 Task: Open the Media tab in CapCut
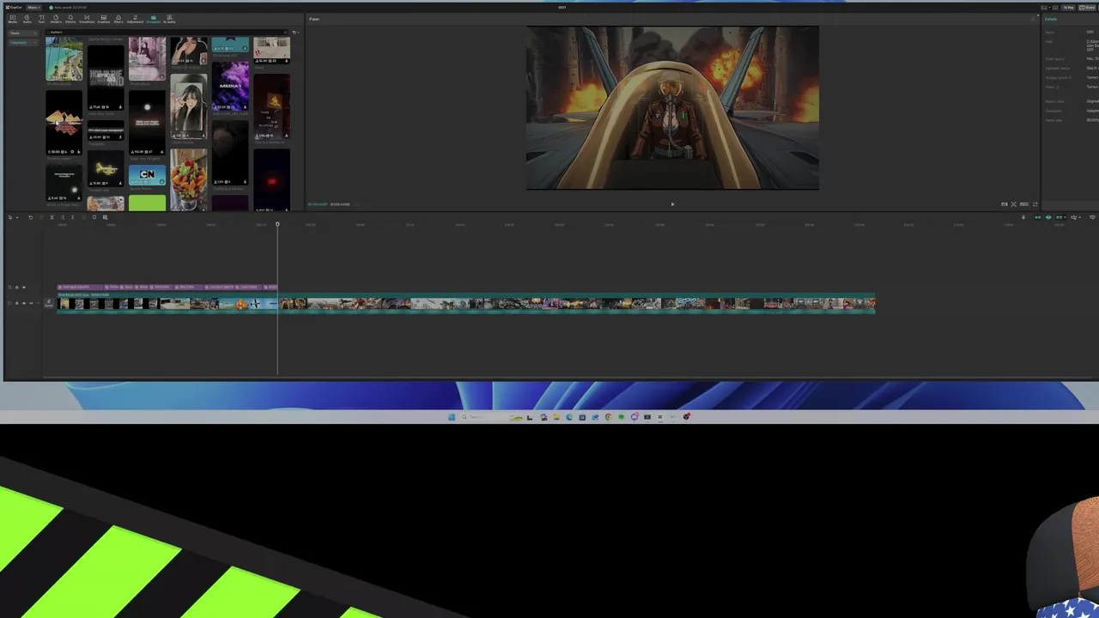[x=13, y=19]
